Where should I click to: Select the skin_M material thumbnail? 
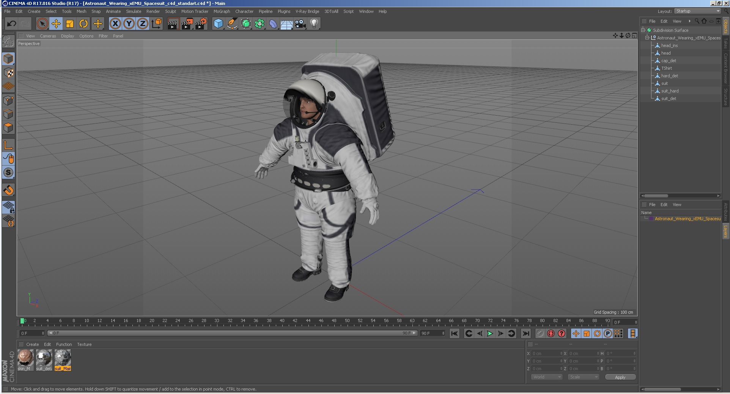[25, 360]
